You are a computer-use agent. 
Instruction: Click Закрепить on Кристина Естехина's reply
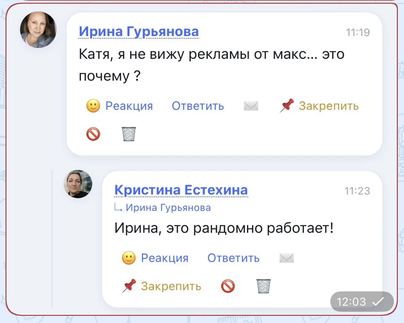click(x=171, y=286)
